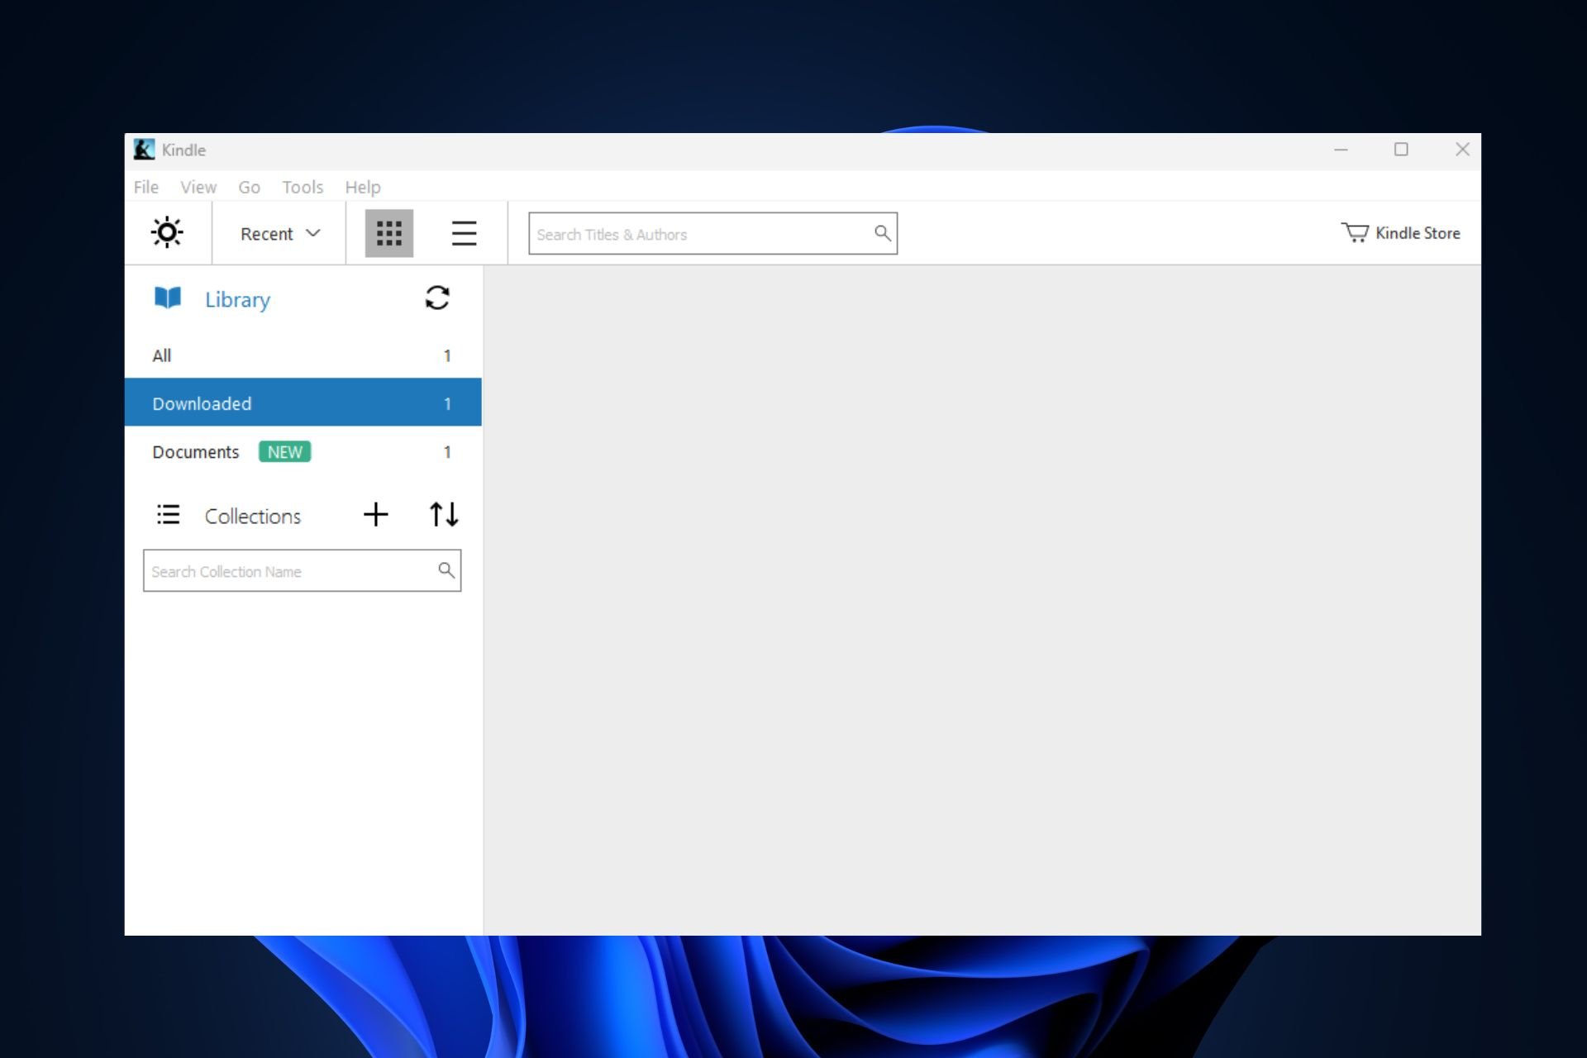Viewport: 1587px width, 1058px height.
Task: Click the magnifier in the title search box
Action: (x=883, y=233)
